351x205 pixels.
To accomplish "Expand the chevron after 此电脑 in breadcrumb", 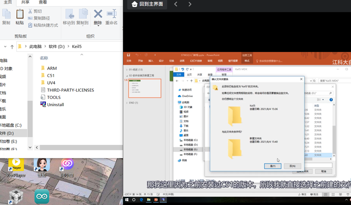I will [x=45, y=47].
